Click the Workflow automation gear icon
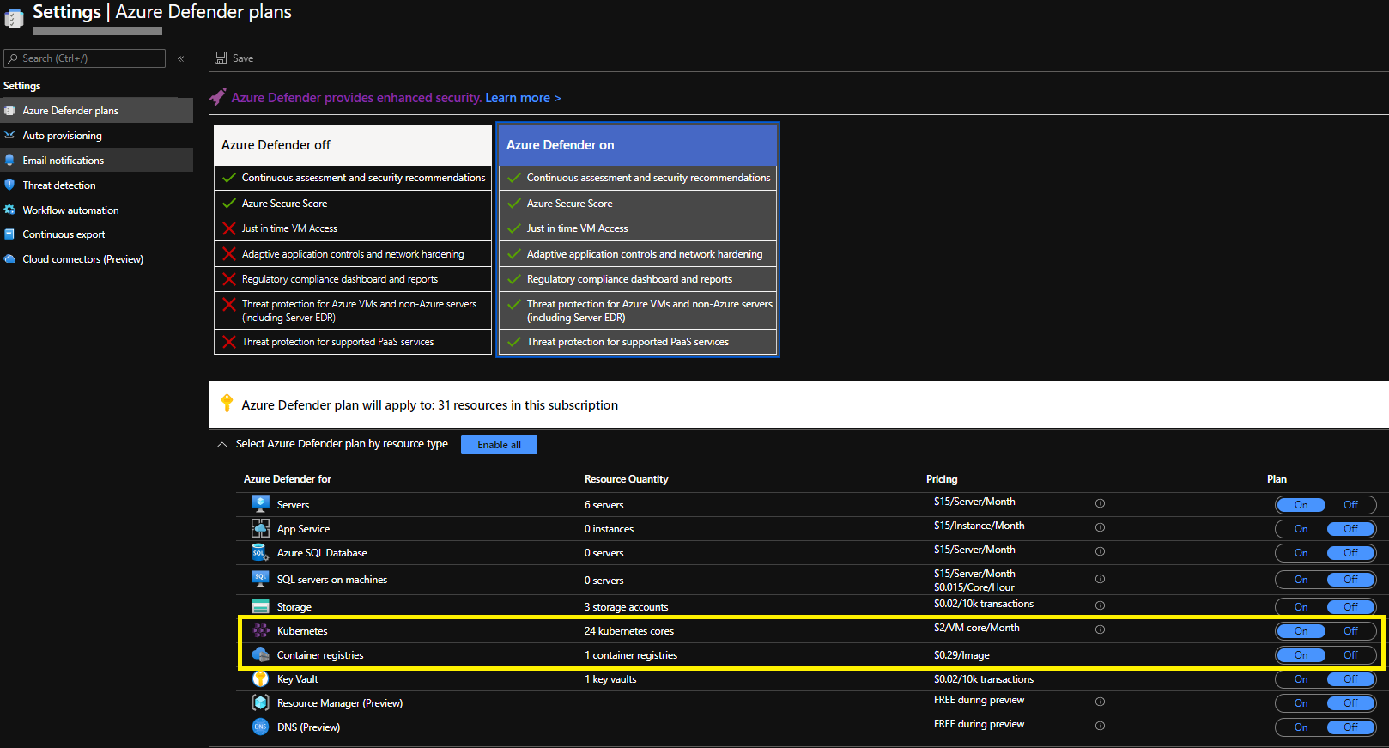Image resolution: width=1389 pixels, height=748 pixels. coord(9,210)
